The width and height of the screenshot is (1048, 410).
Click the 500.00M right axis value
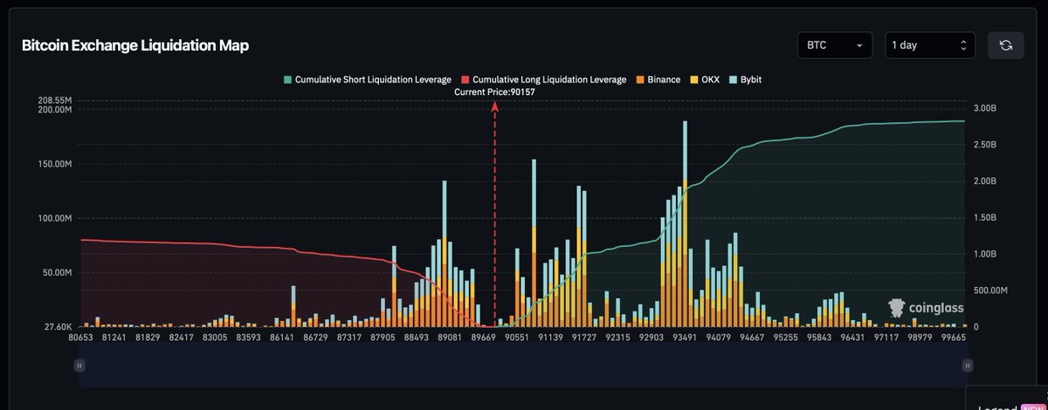989,290
